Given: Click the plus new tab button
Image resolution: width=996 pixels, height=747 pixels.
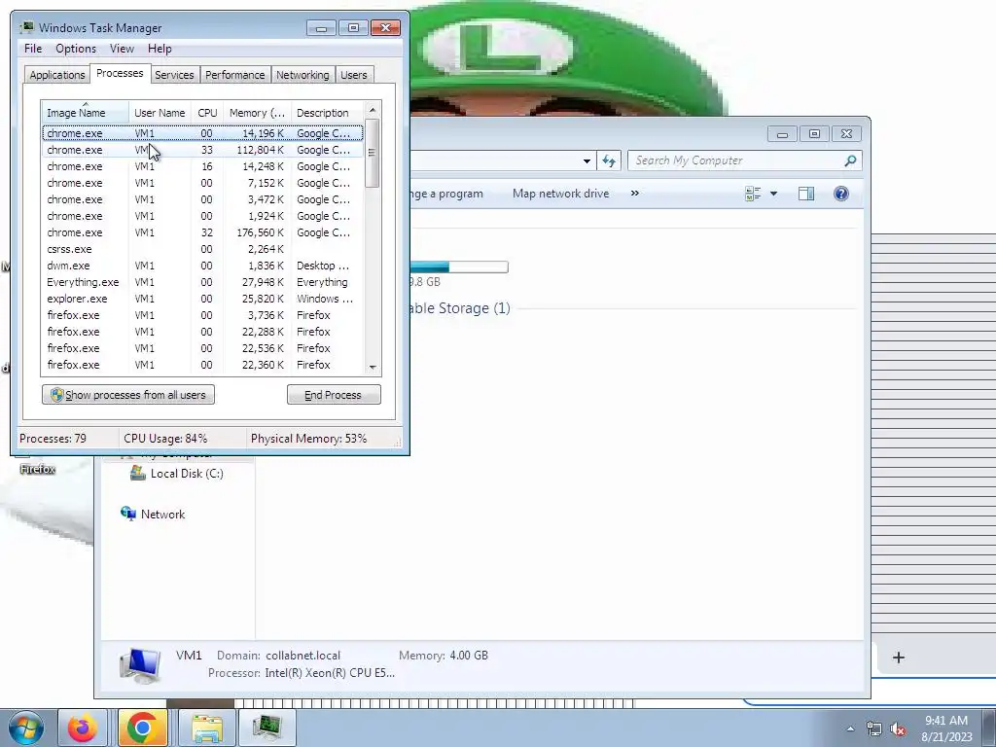Looking at the screenshot, I should click(x=898, y=658).
